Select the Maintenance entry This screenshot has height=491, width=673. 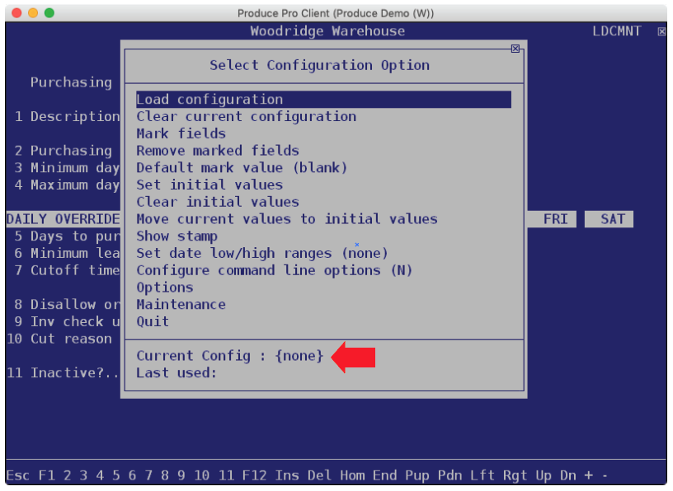click(x=181, y=305)
